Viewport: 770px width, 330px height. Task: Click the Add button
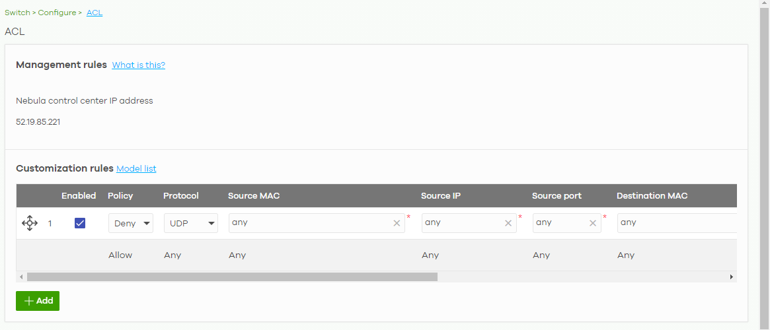pyautogui.click(x=38, y=301)
